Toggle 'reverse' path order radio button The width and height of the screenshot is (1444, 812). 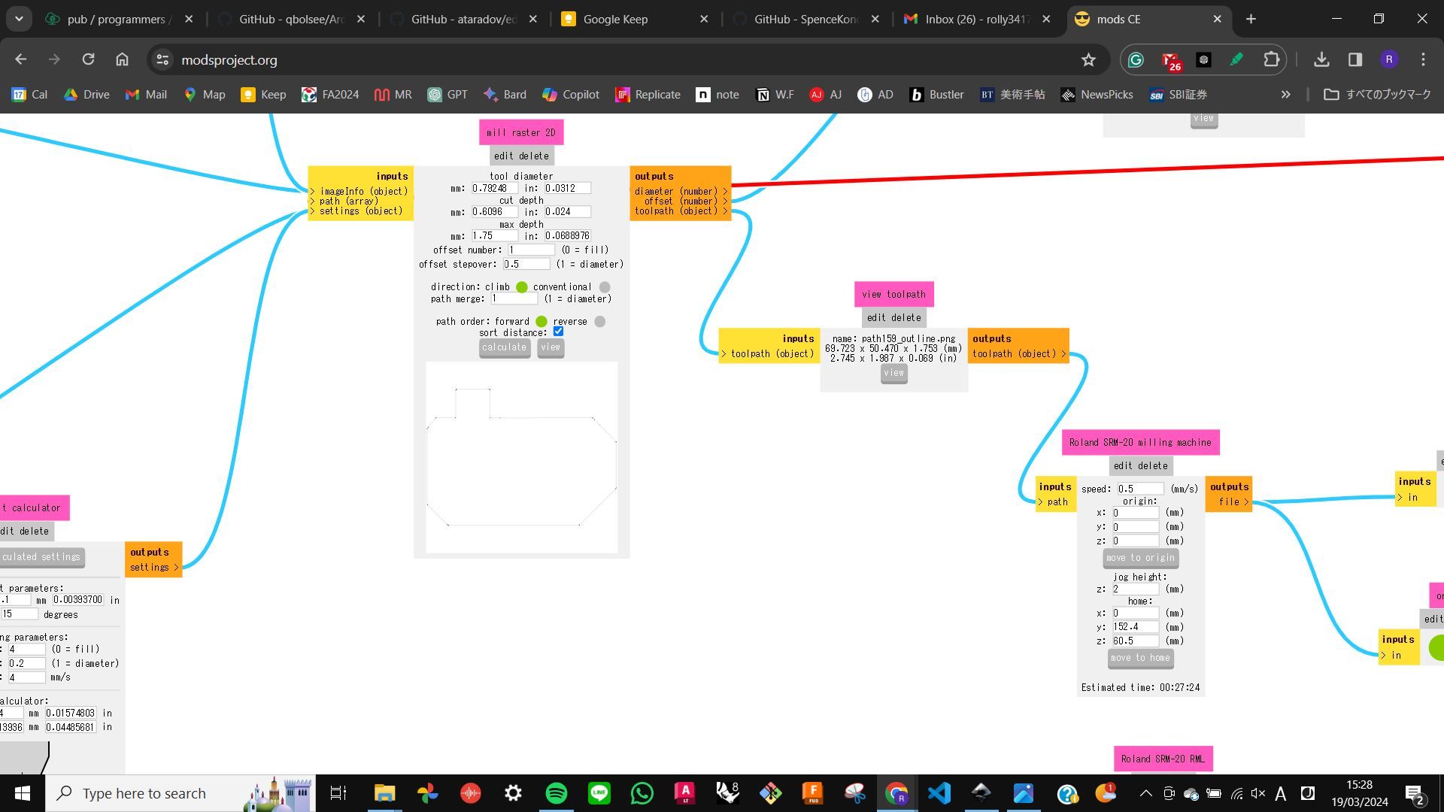pyautogui.click(x=600, y=320)
